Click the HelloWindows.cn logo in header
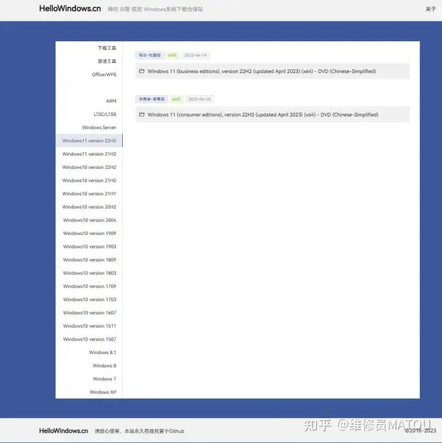Screen dimensions: 442x443 click(70, 9)
